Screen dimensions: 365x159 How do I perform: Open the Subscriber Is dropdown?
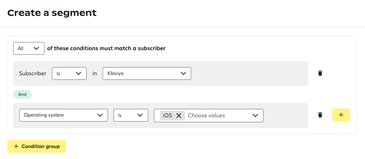coord(69,73)
